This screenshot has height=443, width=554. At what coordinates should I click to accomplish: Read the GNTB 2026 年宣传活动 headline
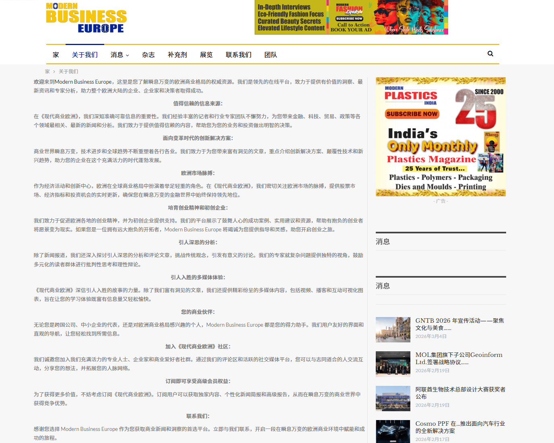(x=459, y=324)
